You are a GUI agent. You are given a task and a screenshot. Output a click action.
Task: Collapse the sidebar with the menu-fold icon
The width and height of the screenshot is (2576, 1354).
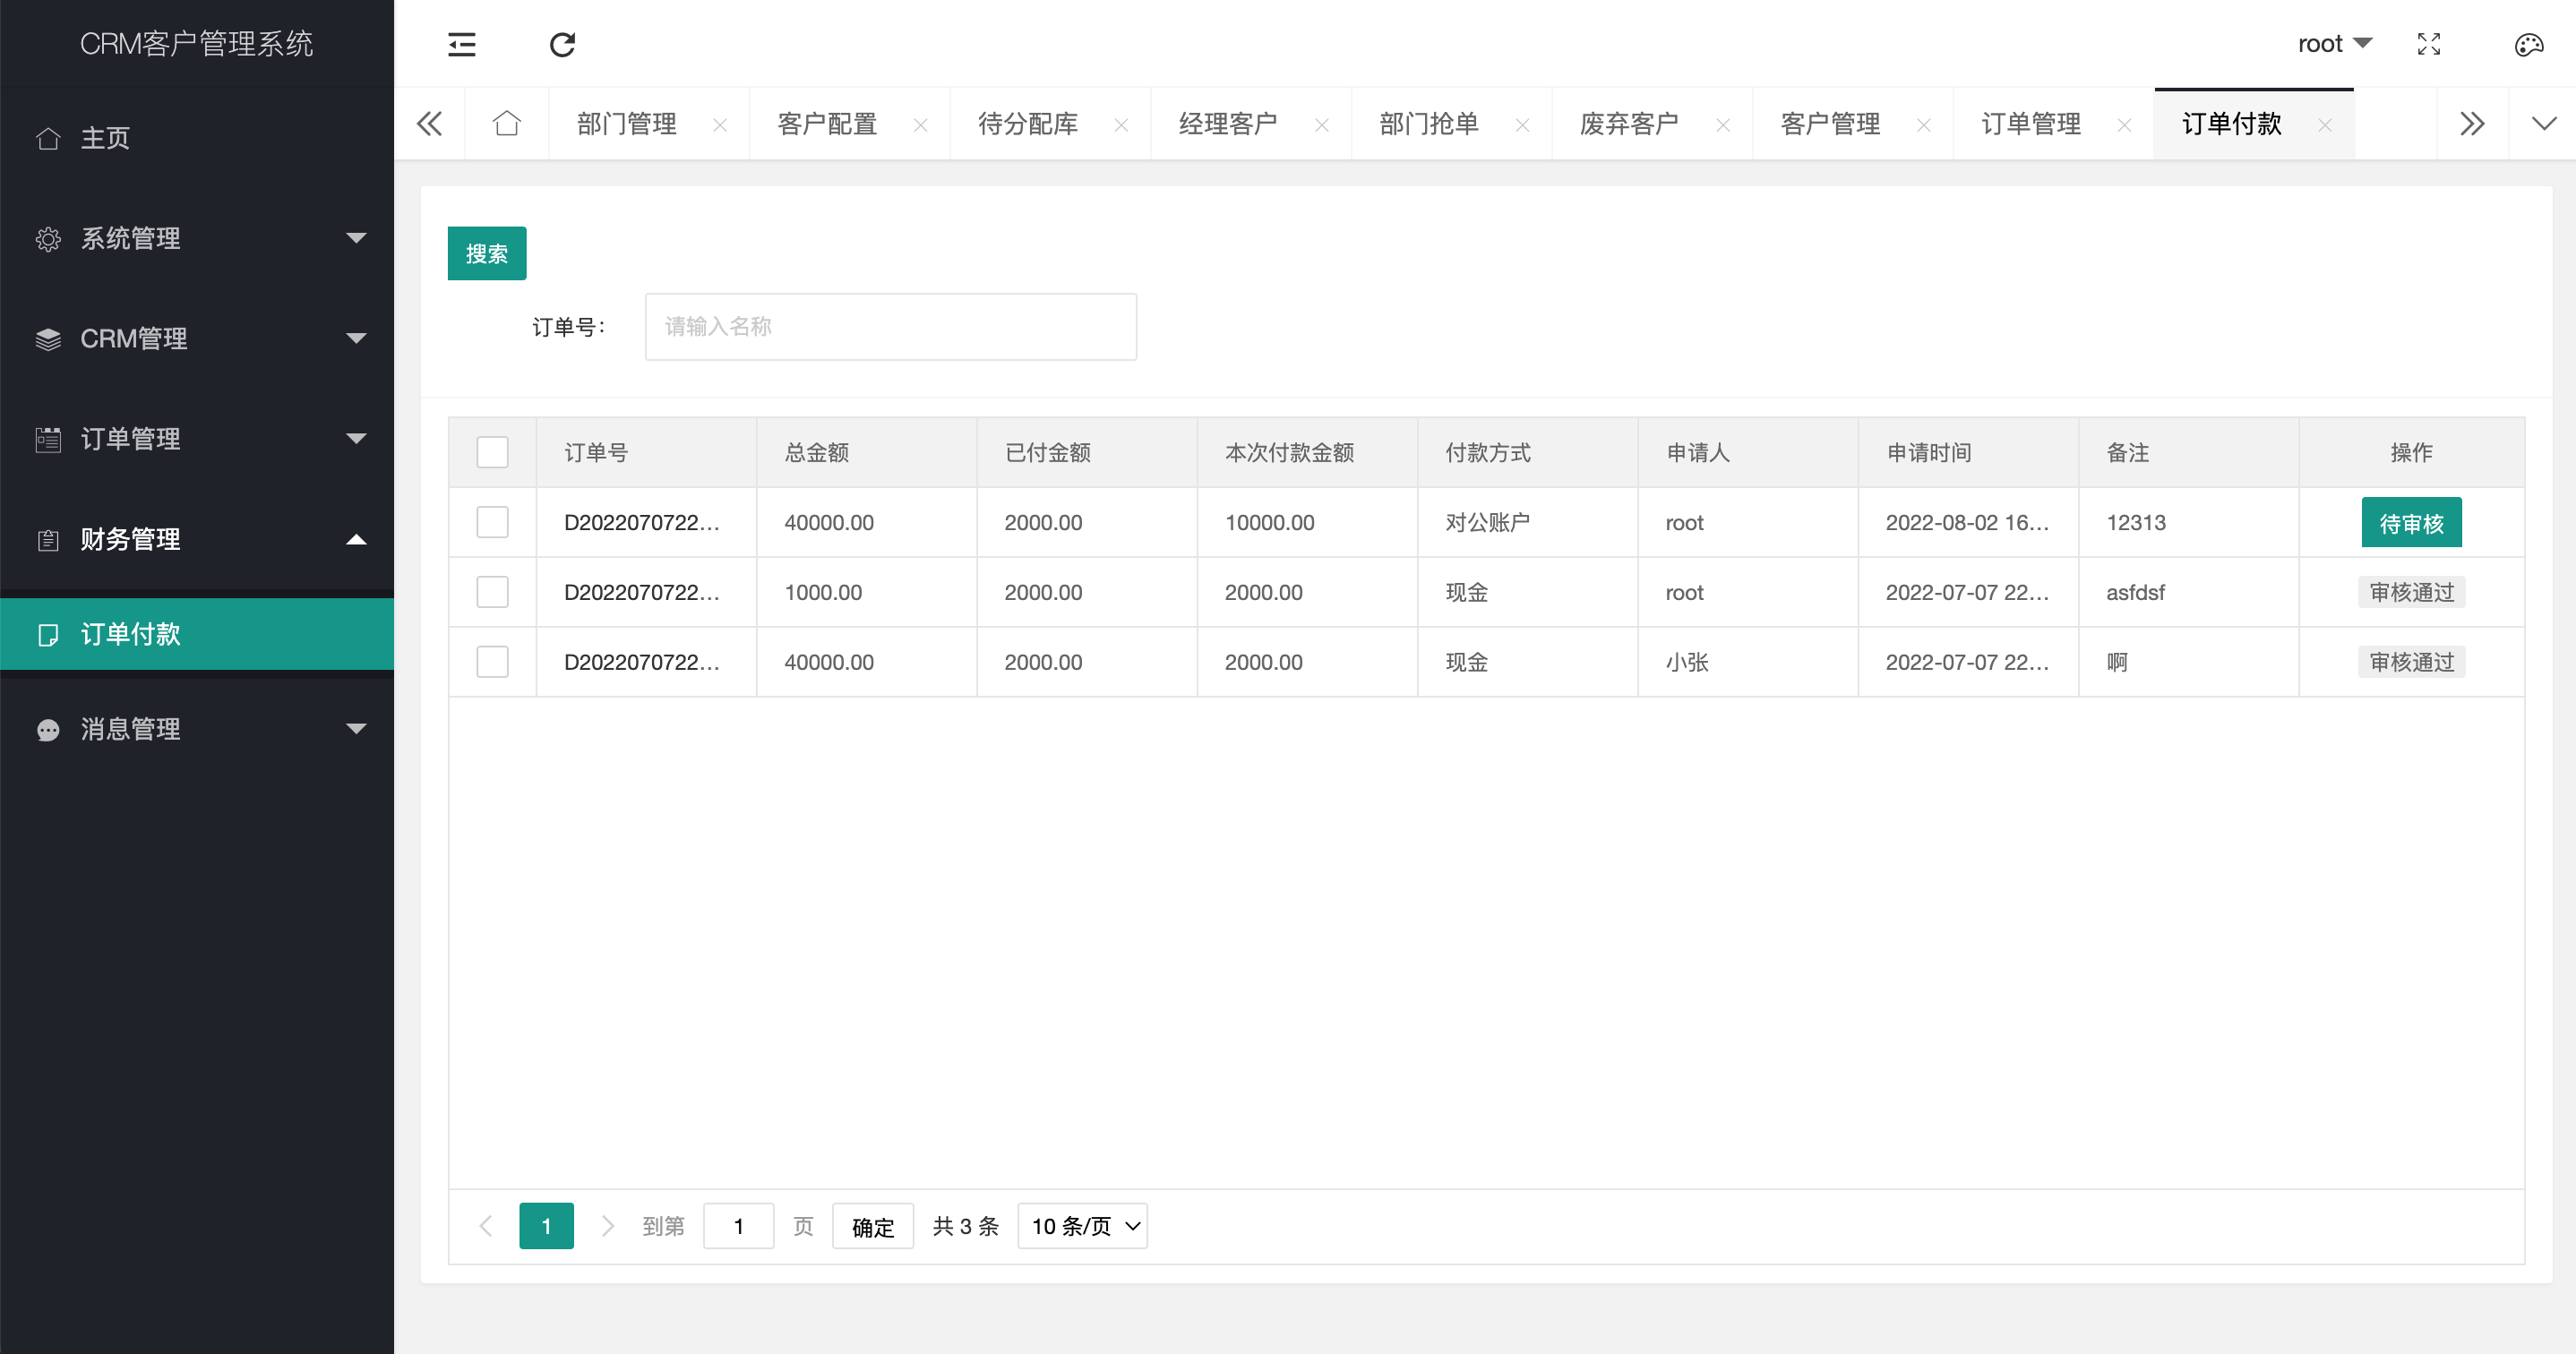click(x=461, y=44)
